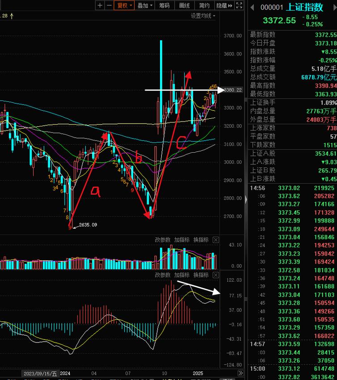Viewport: 337px width, 380px height.
Task: Click 改参数 in the volume panel
Action: (163, 240)
